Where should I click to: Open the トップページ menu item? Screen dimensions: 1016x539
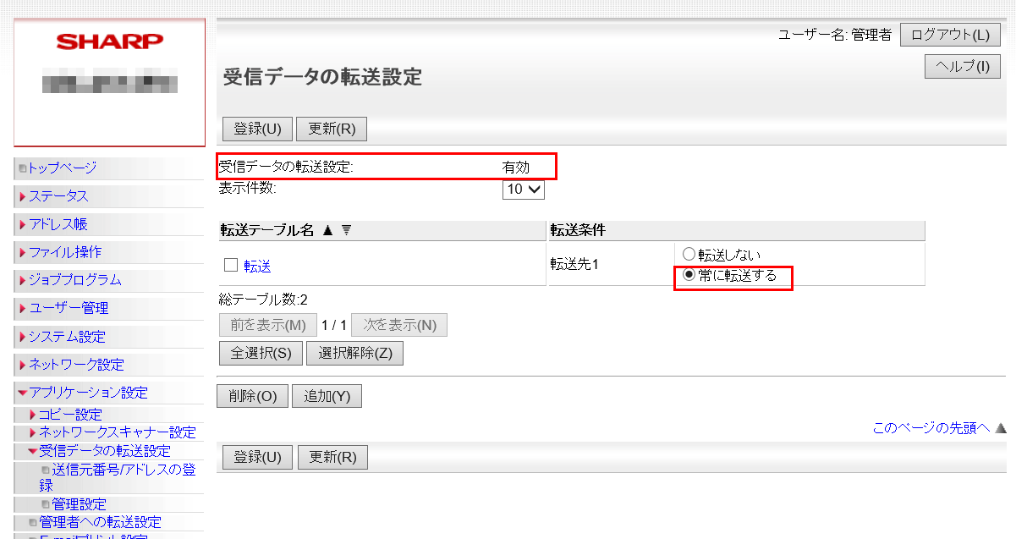coord(63,168)
